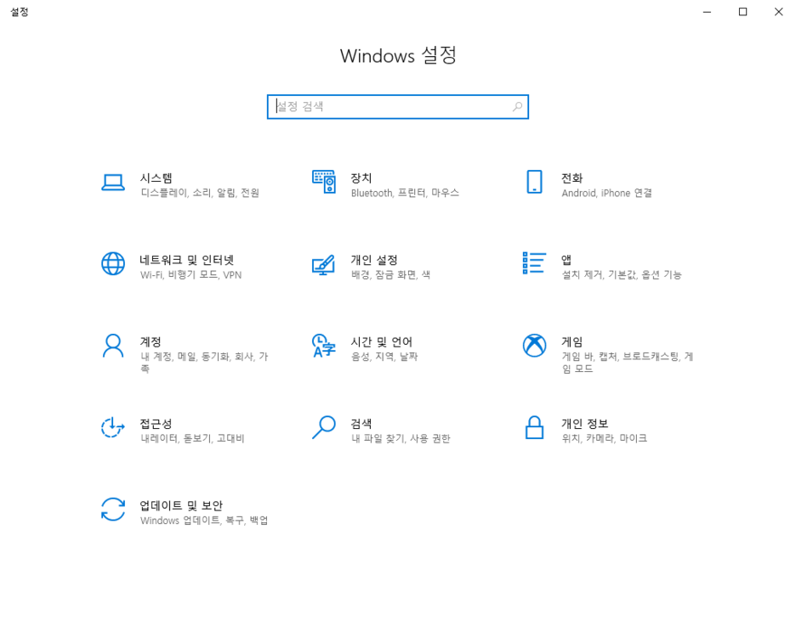Viewport: 796px width, 620px height.
Task: Click description 음성, 지역, 날짜
Action: (384, 357)
